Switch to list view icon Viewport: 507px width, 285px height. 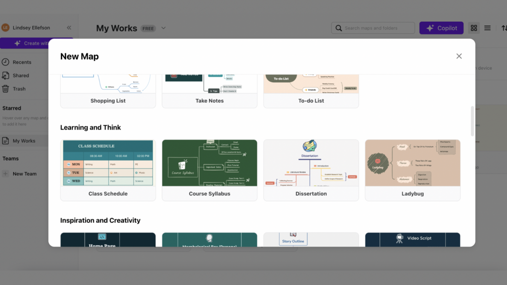[x=487, y=28]
